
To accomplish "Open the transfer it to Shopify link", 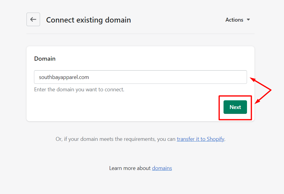I will [200, 139].
